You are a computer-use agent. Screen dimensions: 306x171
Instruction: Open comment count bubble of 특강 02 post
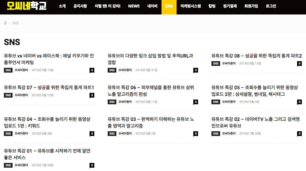coord(299,134)
